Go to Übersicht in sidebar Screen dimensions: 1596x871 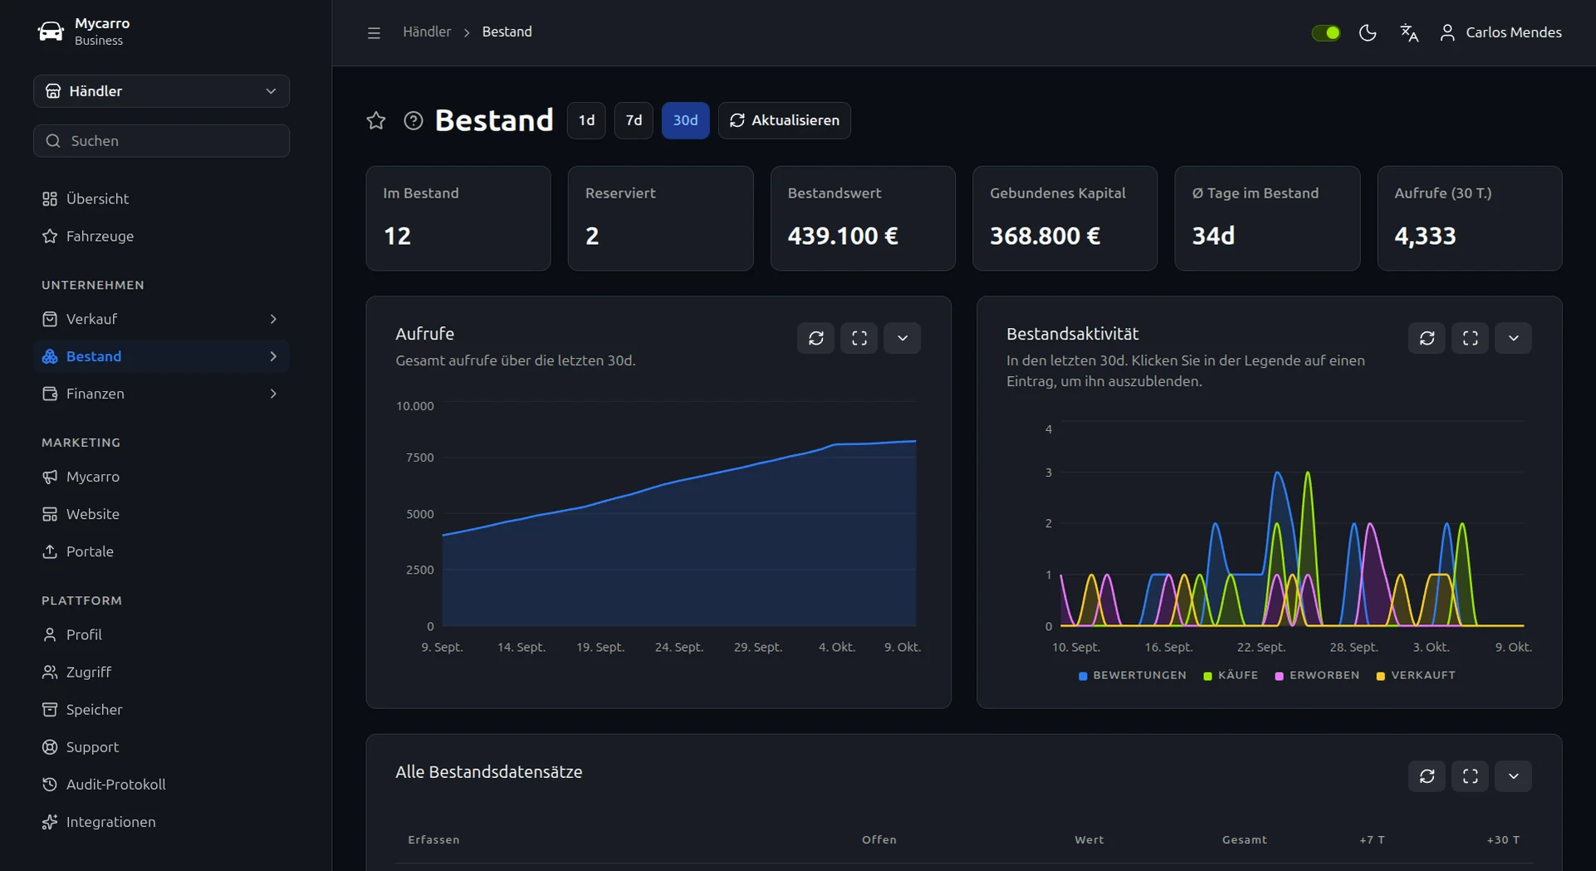click(x=161, y=198)
